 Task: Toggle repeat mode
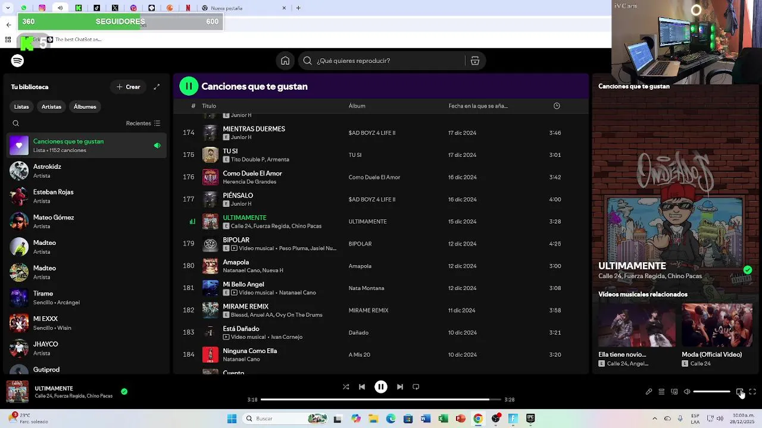coord(416,387)
